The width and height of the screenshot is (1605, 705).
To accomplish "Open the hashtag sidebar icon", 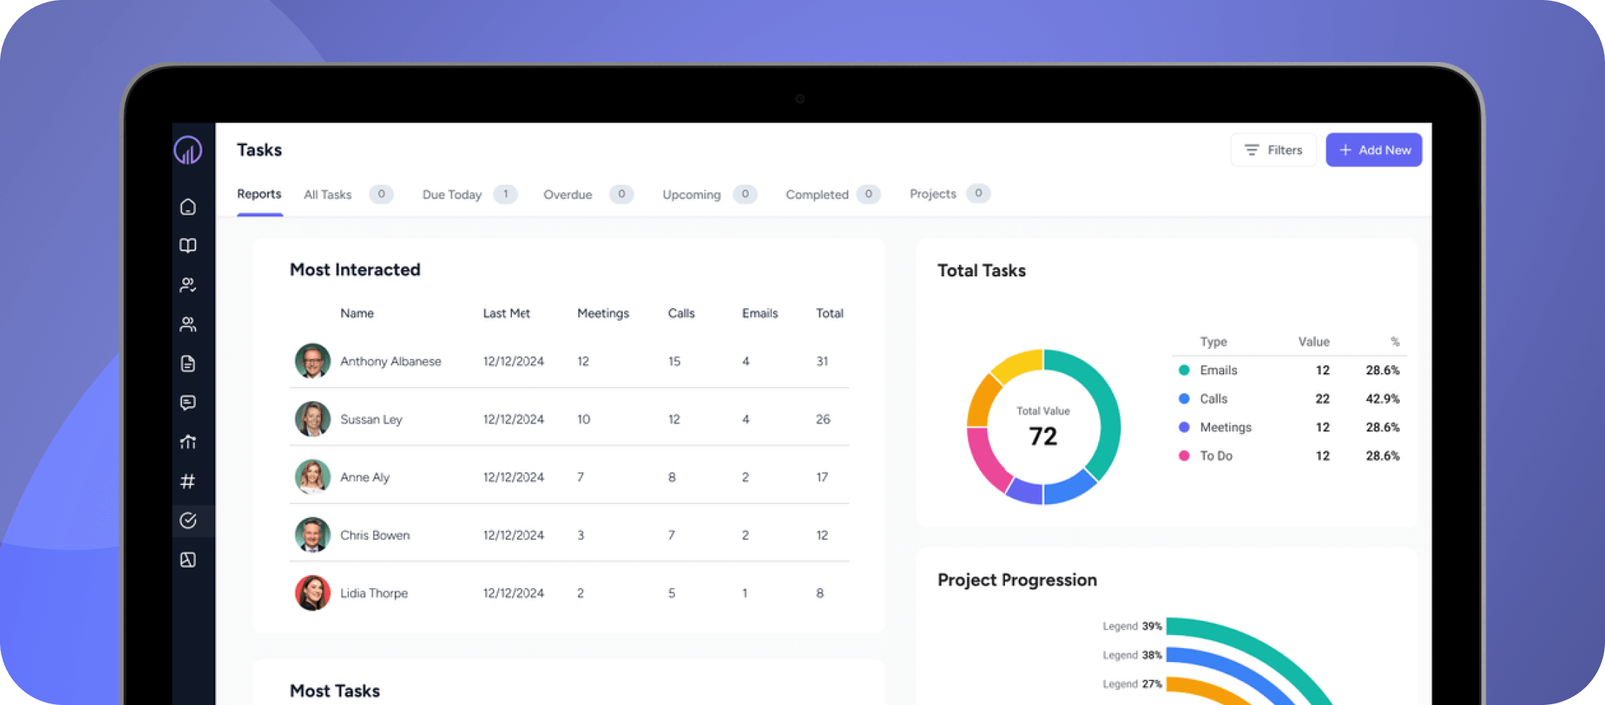I will (x=188, y=482).
